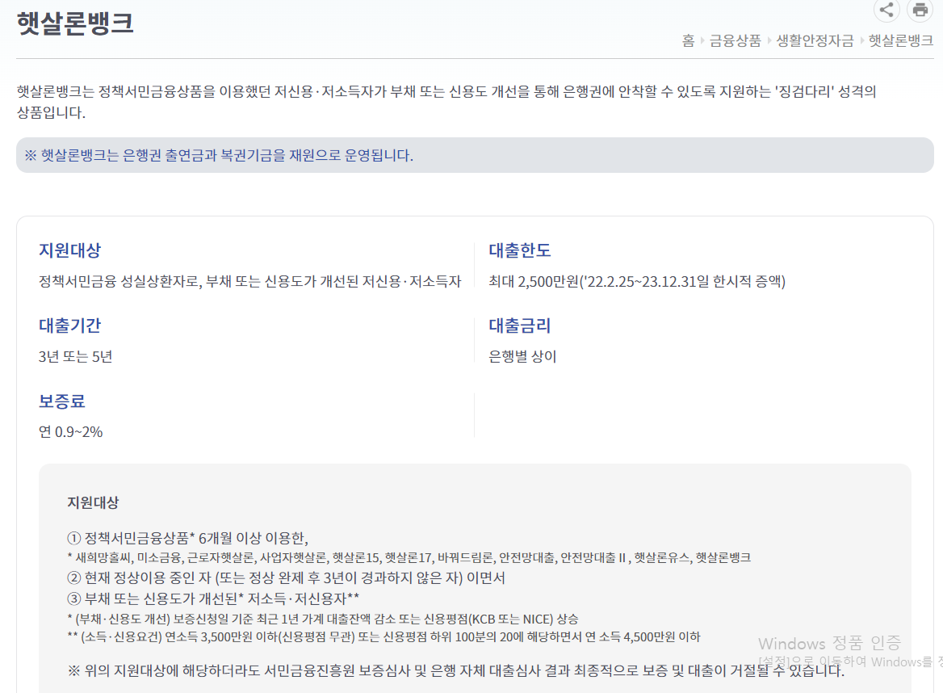Click the share icon
Image resolution: width=943 pixels, height=693 pixels.
point(886,10)
